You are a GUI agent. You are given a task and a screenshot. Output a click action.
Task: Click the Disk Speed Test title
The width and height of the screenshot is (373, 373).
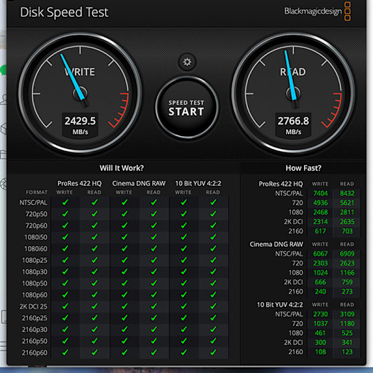click(x=64, y=12)
